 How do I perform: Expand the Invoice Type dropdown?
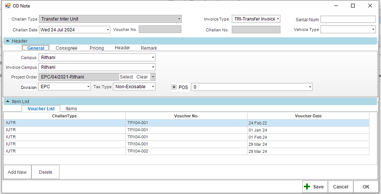click(278, 19)
